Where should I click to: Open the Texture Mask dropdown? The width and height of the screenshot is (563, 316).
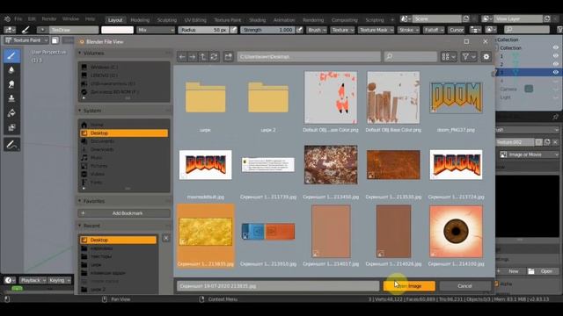click(376, 30)
